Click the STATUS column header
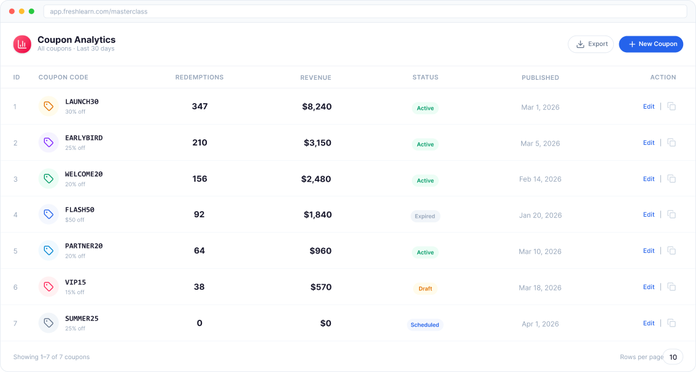Viewport: 696px width, 372px height. (x=425, y=77)
